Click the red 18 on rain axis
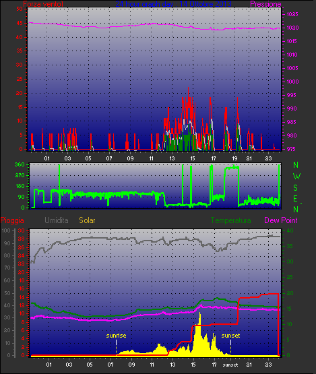This screenshot has width=316, height=374. (22, 280)
